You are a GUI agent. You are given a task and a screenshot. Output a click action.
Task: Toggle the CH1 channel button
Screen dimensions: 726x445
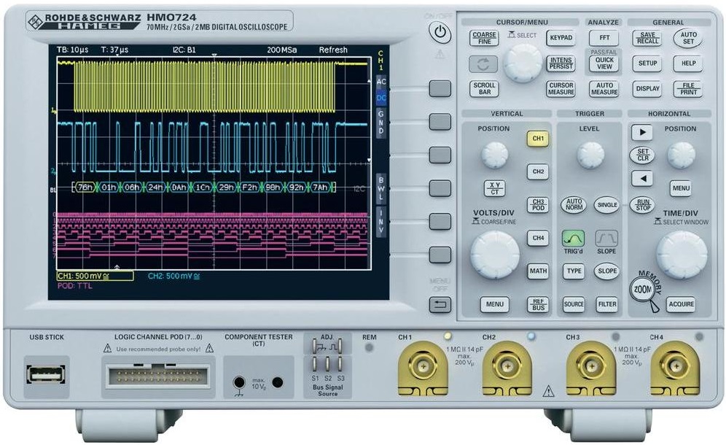tap(538, 138)
